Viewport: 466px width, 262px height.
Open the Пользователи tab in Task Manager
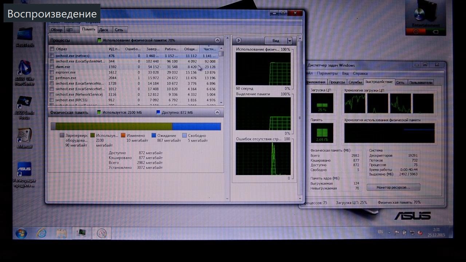click(x=420, y=82)
